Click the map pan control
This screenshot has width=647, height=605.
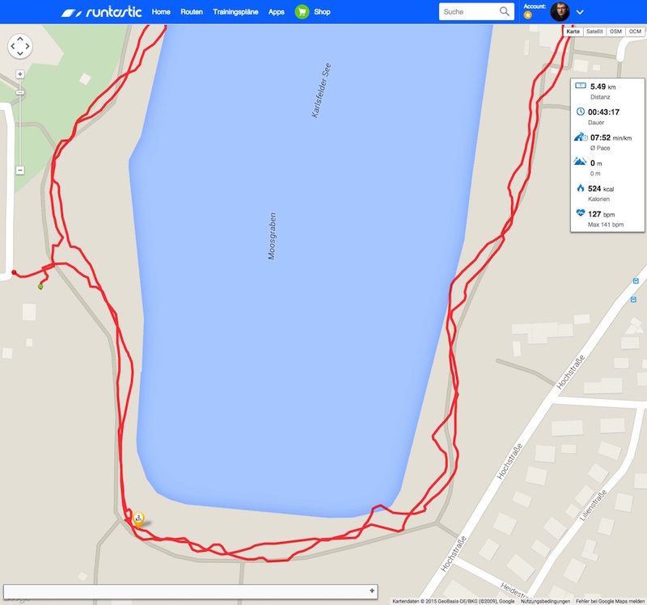pyautogui.click(x=19, y=46)
